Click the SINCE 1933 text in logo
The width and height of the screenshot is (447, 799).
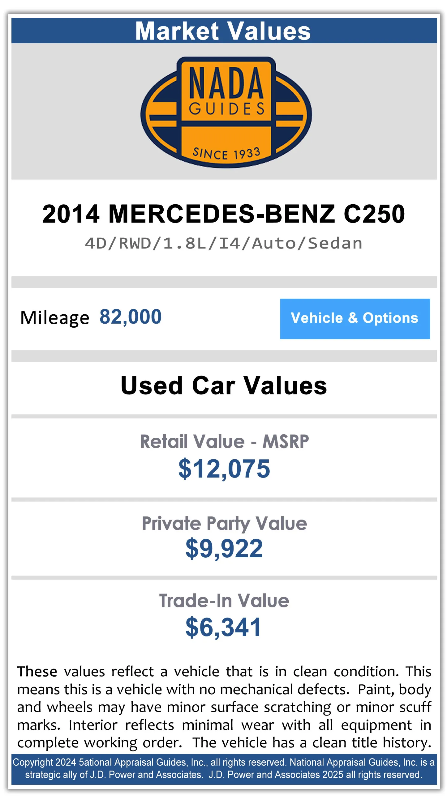(226, 153)
